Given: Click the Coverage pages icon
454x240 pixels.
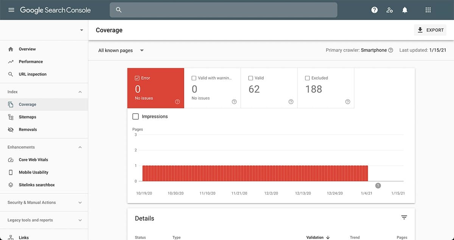Looking at the screenshot, I should tap(11, 105).
